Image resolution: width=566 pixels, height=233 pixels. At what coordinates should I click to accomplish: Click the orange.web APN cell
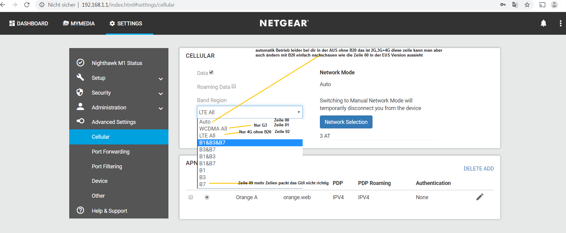(x=297, y=197)
